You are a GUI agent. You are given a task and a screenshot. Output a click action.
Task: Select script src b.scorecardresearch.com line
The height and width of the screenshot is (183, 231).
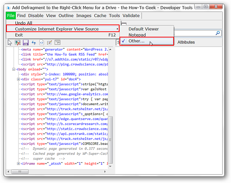[64, 124]
